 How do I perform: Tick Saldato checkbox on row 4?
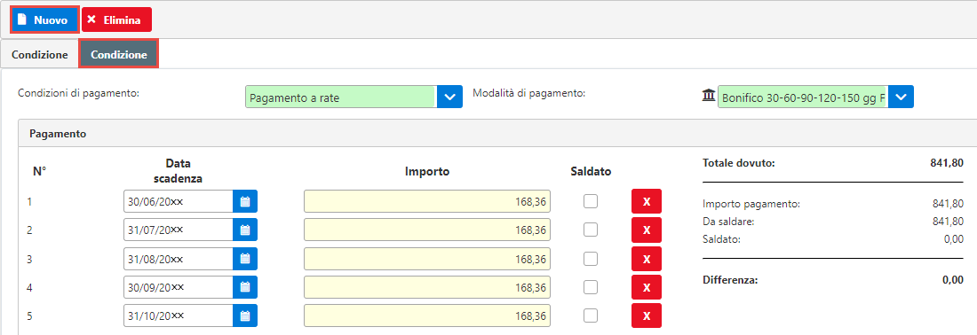pyautogui.click(x=591, y=286)
